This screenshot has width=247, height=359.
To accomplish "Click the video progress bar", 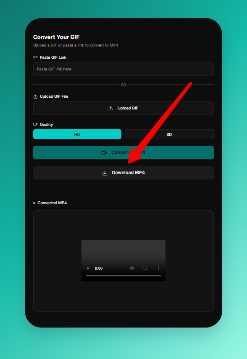I will coord(123,276).
